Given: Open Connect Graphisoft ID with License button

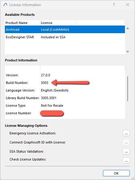Looking at the screenshot, I should point(126,142).
